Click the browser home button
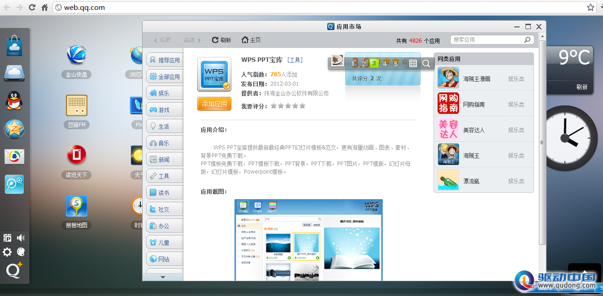Screen dimensions: 603x296 click(x=44, y=7)
